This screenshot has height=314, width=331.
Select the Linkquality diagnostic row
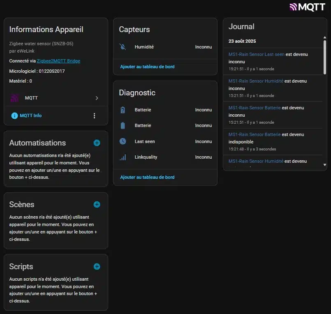[165, 157]
